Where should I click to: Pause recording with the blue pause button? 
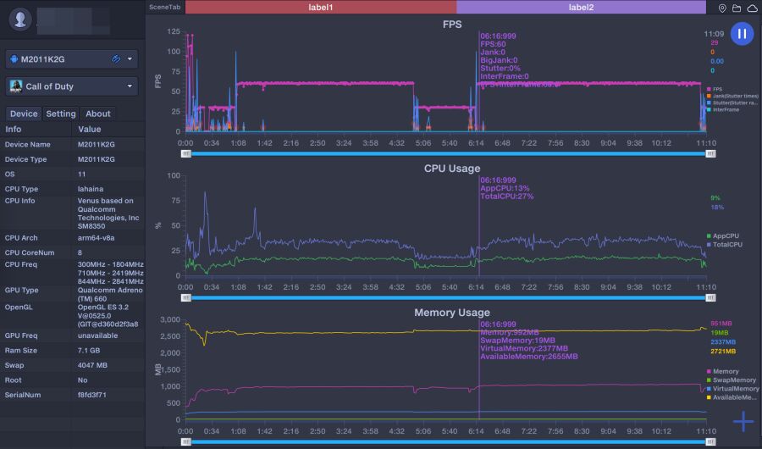[x=742, y=34]
